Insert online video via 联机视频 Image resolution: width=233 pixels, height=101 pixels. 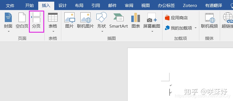click(209, 21)
